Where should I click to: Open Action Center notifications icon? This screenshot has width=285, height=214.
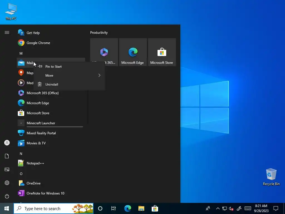pyautogui.click(x=276, y=208)
